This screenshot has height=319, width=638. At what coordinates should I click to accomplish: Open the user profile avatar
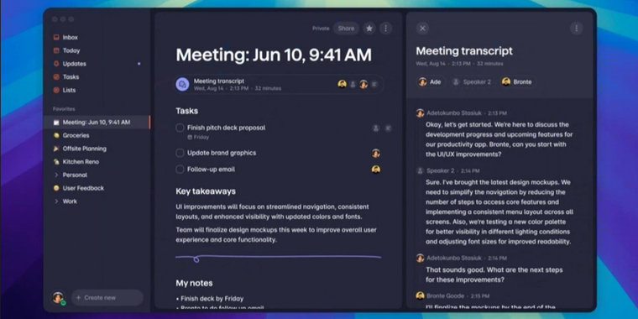point(58,298)
